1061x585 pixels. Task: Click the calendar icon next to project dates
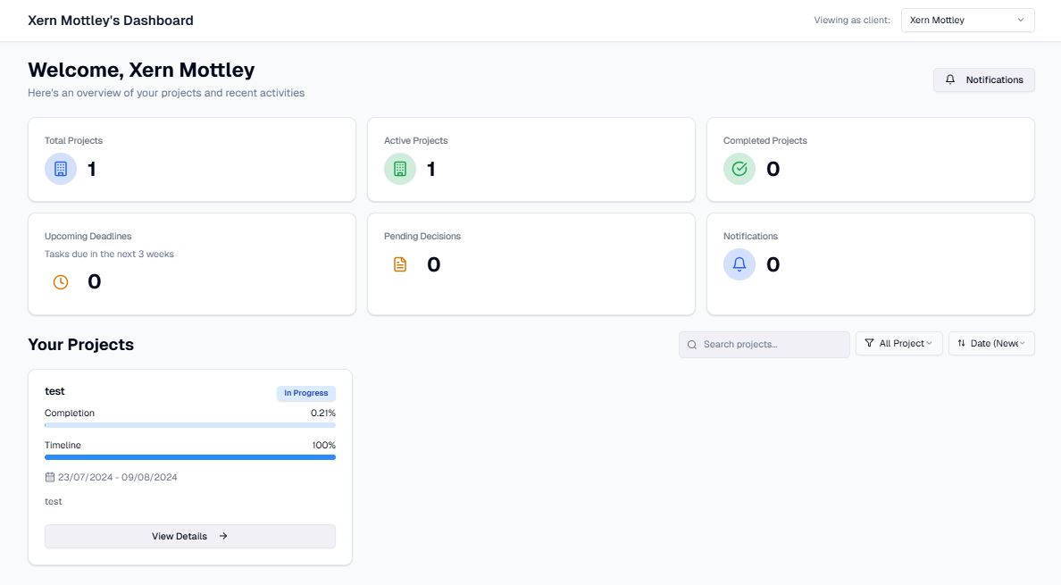click(50, 477)
